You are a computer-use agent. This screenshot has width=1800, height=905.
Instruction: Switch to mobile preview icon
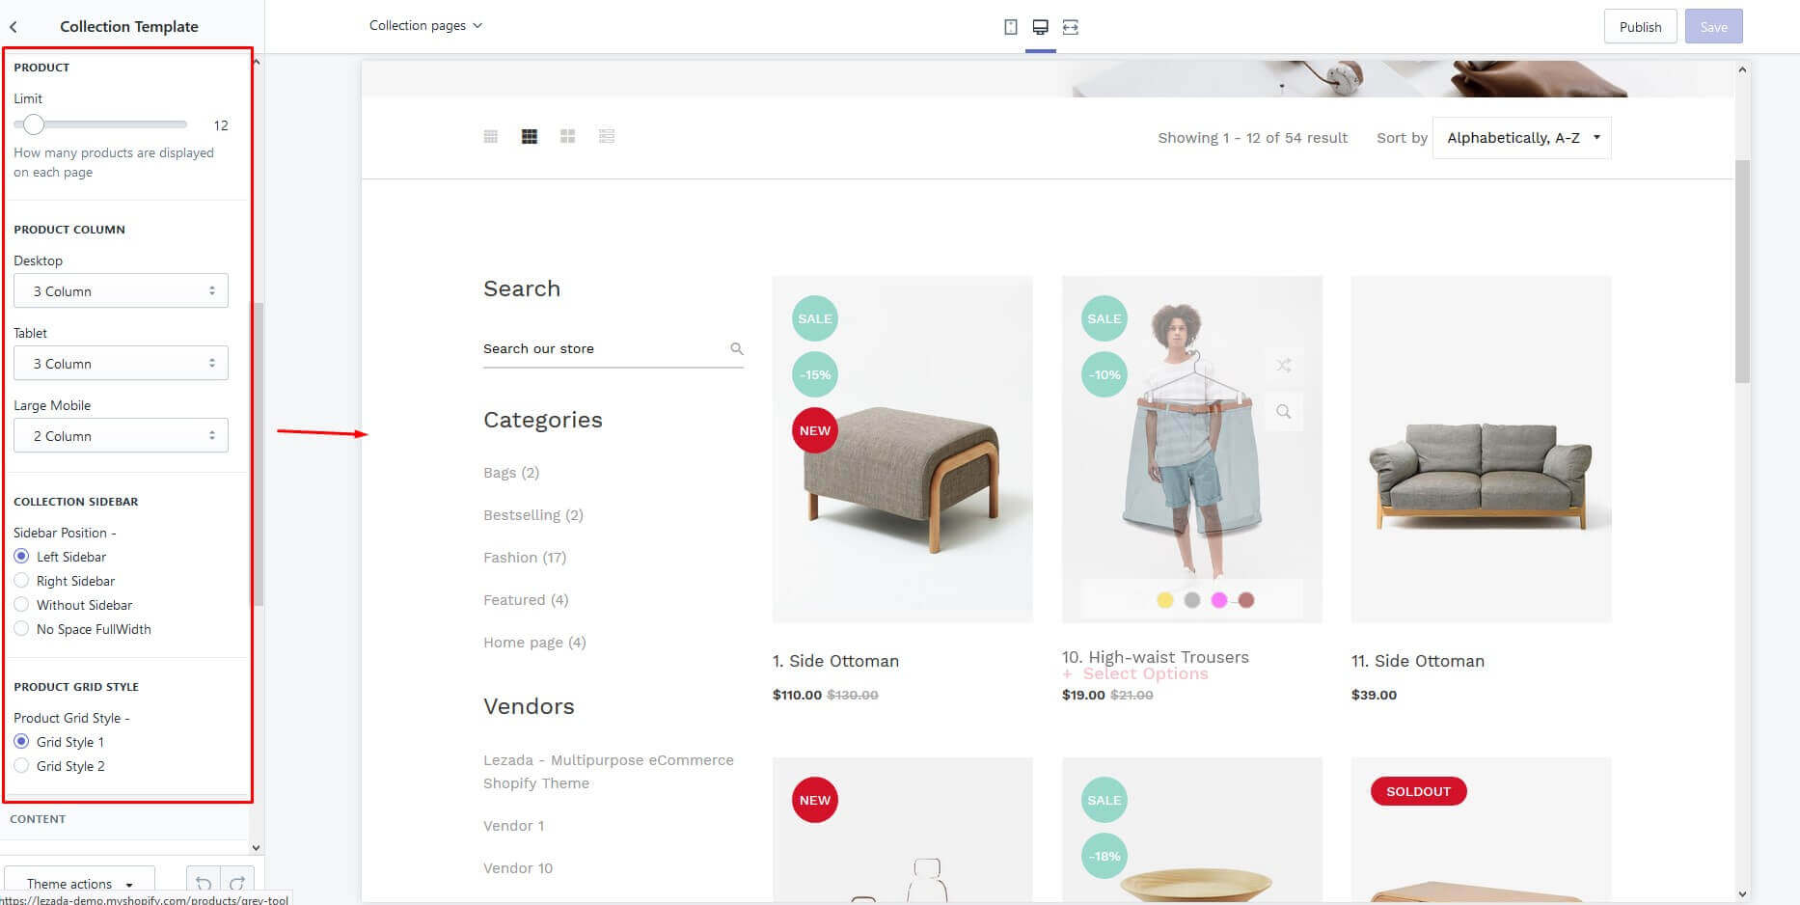coord(1010,27)
